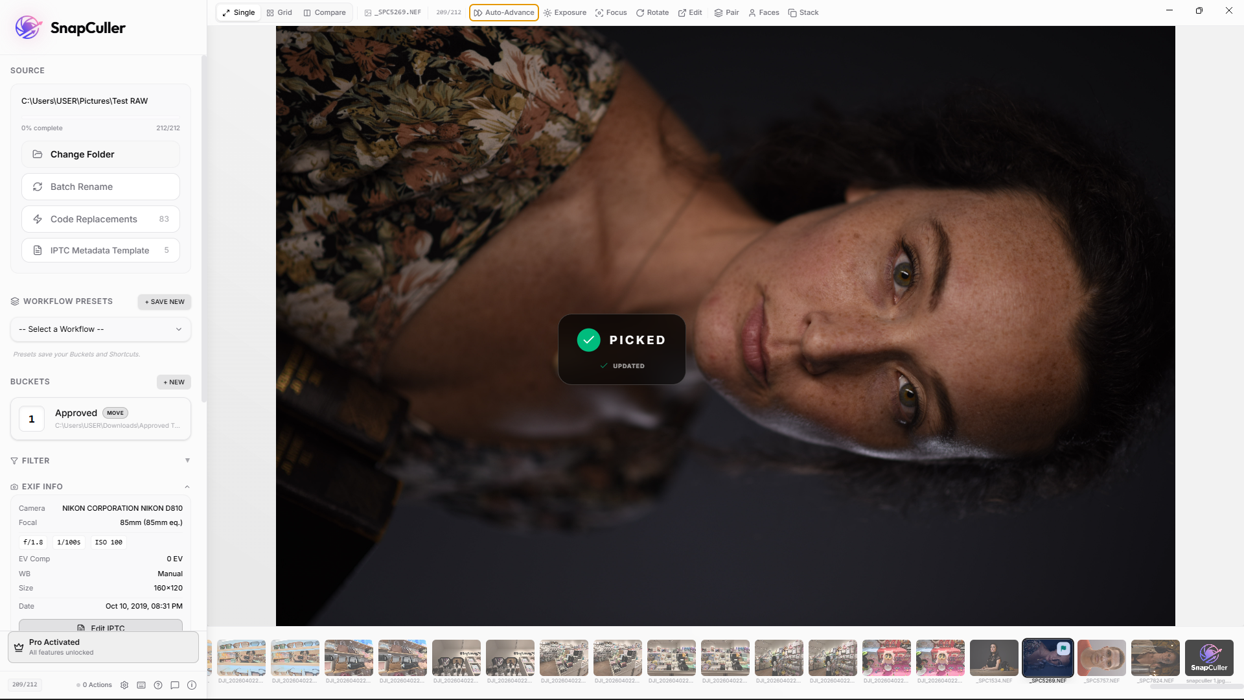This screenshot has width=1244, height=700.
Task: Activate the Stack tool
Action: click(803, 12)
